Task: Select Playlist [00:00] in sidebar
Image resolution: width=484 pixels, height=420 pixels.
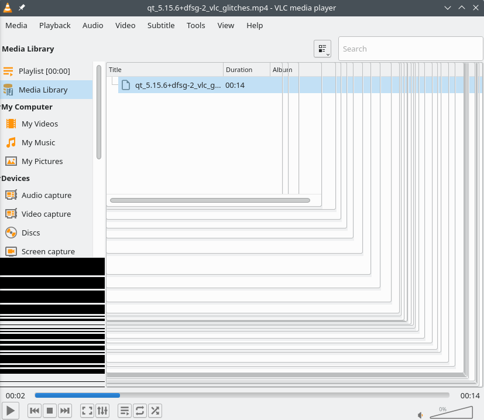Action: (x=46, y=71)
